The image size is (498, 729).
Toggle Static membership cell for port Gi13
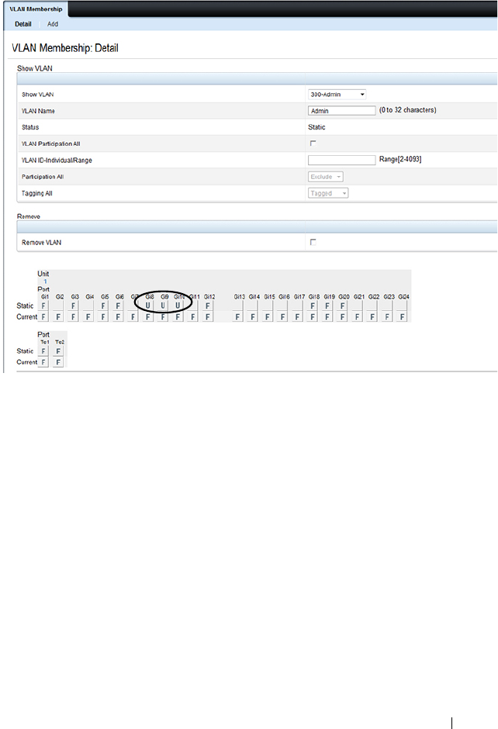tap(237, 306)
